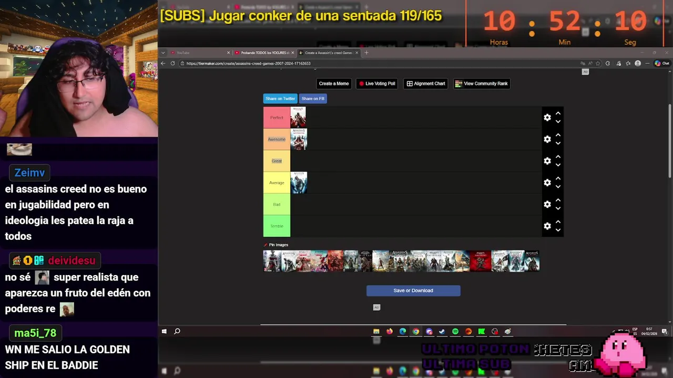Select the lime Bad tier label

click(x=277, y=204)
